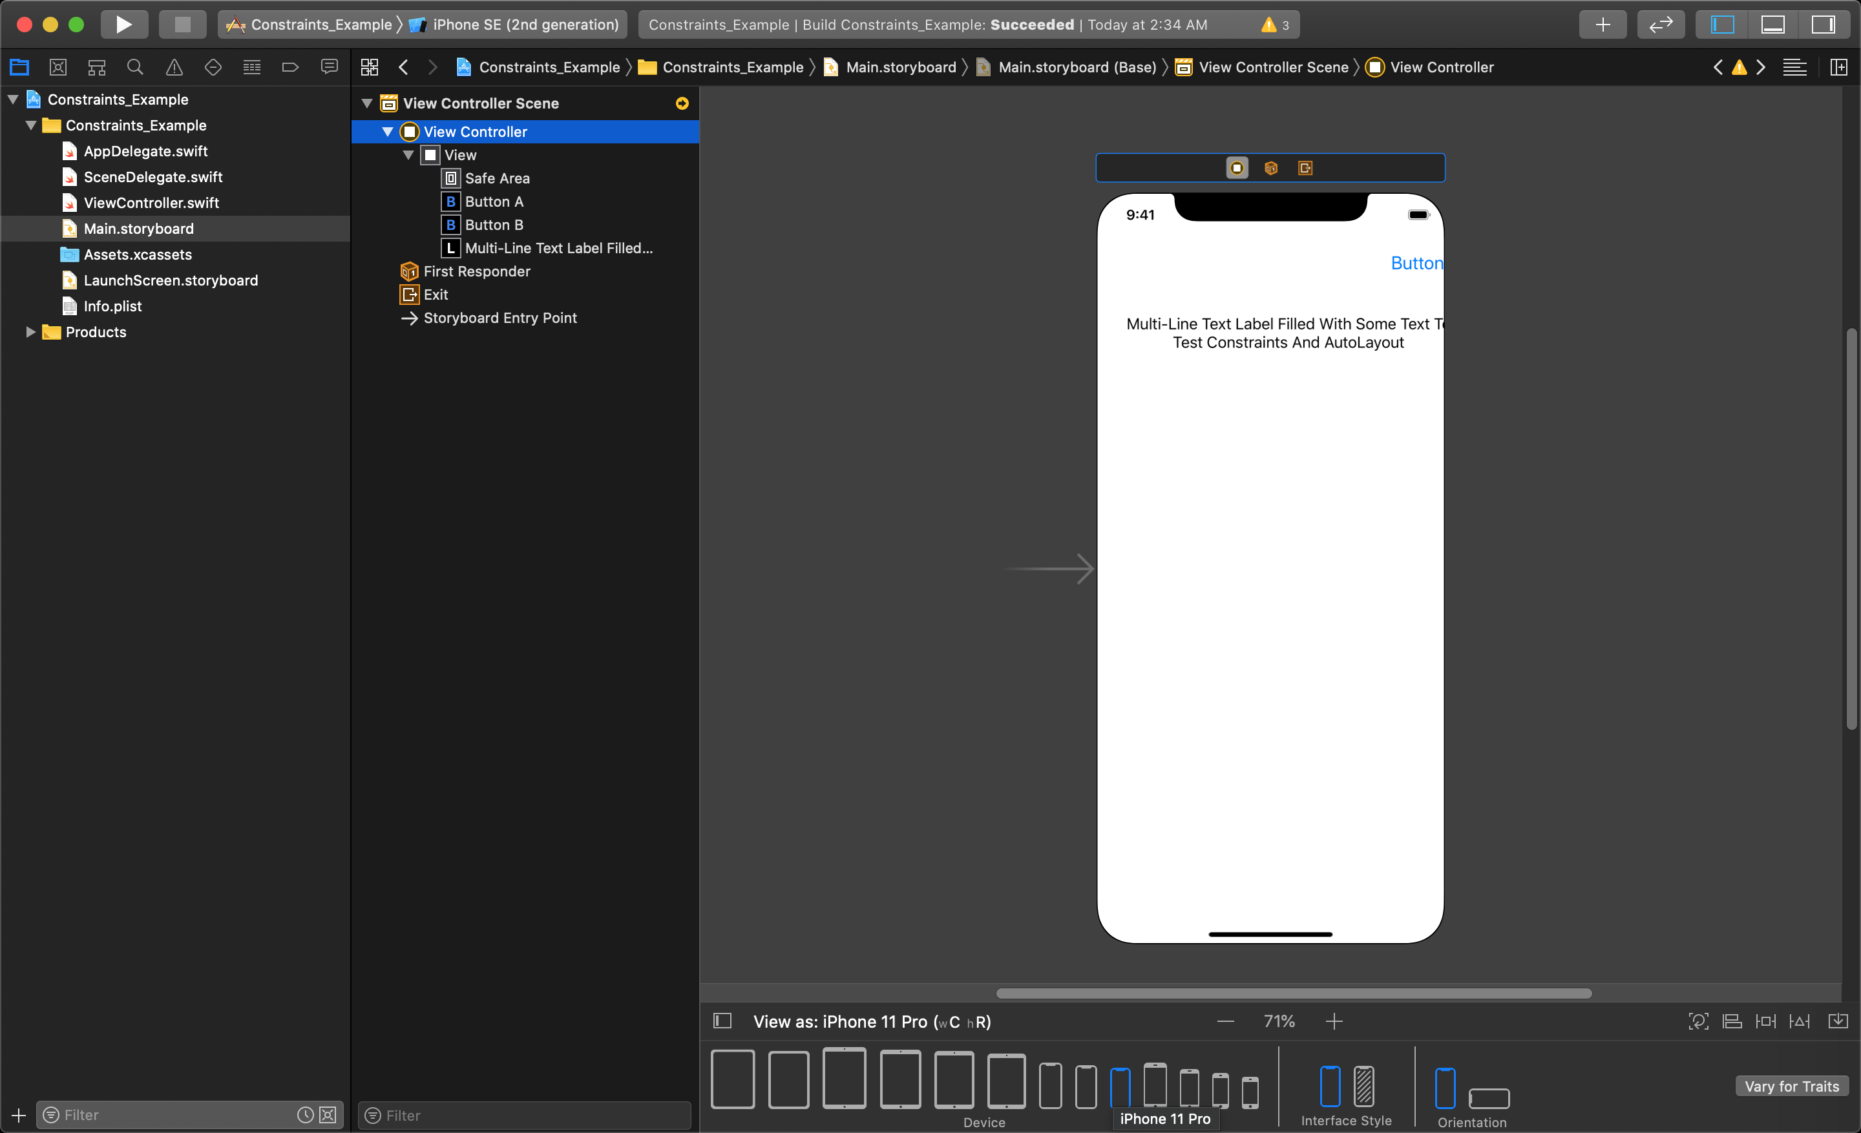
Task: Select the Main.storyboard file
Action: tap(138, 229)
